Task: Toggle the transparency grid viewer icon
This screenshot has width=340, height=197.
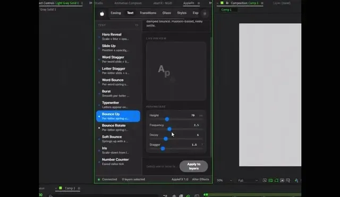Action: click(270, 181)
